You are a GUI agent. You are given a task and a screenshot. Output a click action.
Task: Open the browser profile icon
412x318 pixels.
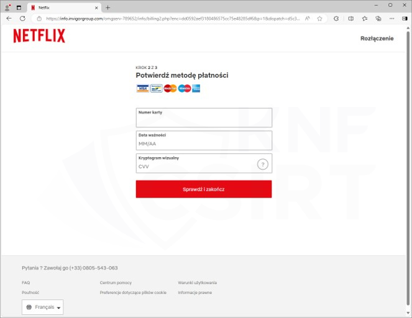pos(7,7)
